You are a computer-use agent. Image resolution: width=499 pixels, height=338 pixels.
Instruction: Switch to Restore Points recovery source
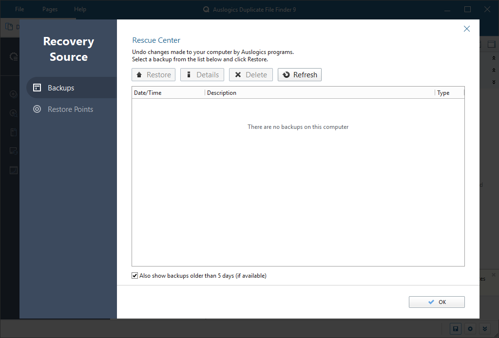coord(72,109)
